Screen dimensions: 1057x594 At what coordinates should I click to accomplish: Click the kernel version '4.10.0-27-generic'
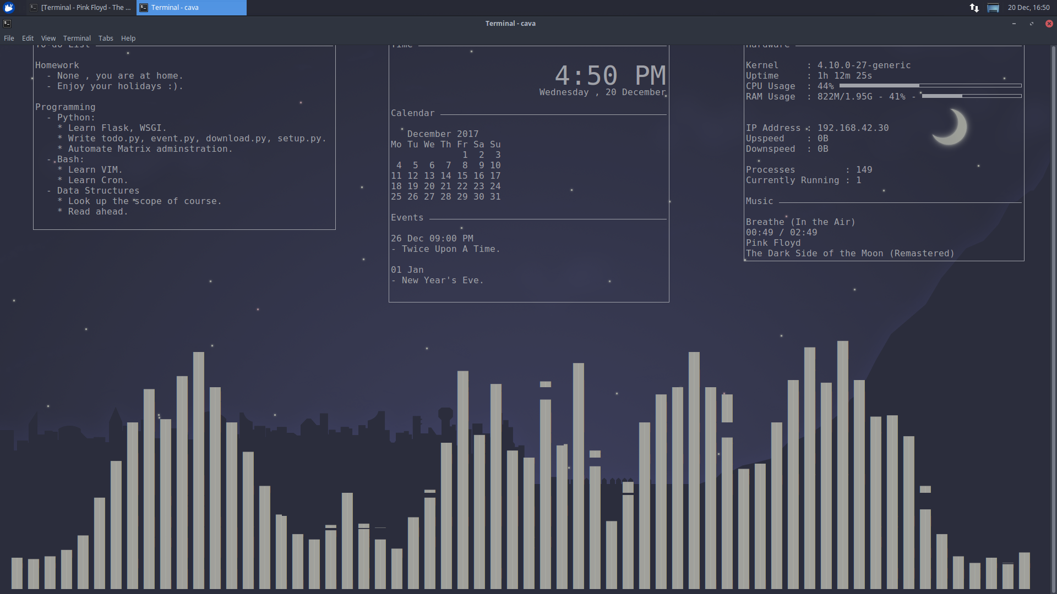point(864,65)
